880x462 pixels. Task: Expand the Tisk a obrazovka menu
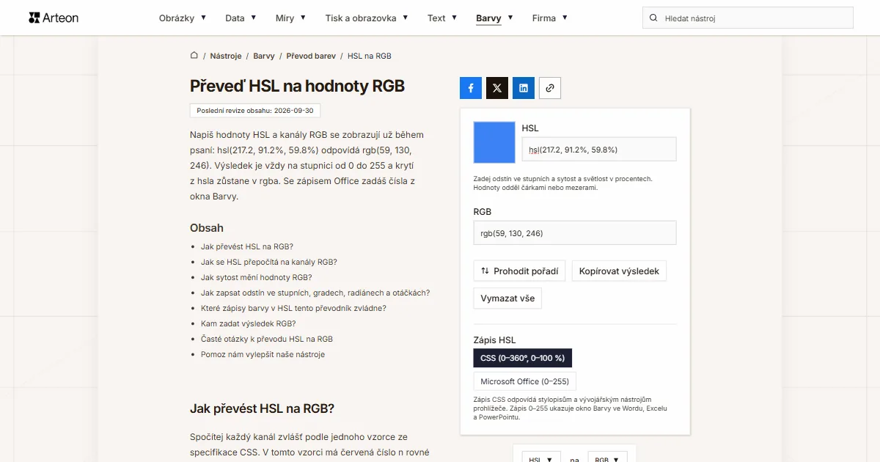coord(367,18)
